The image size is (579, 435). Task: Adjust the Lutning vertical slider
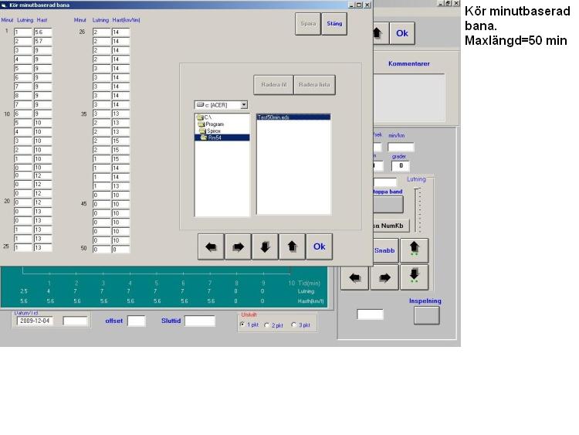(x=418, y=209)
